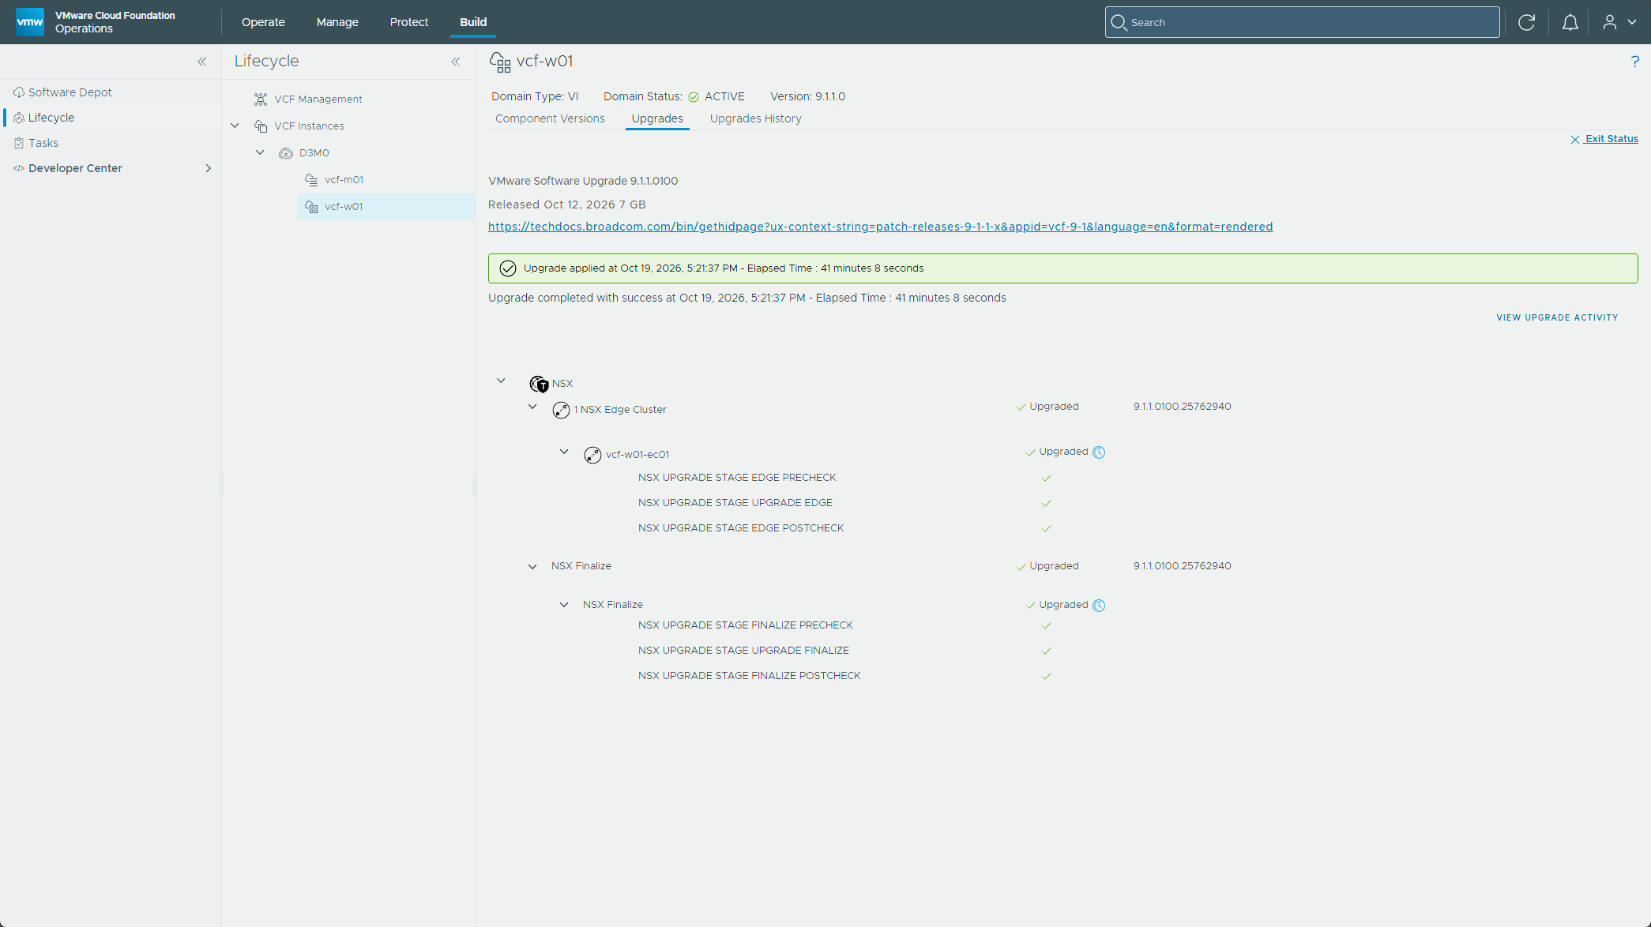This screenshot has width=1651, height=927.
Task: Open the Operate menu
Action: pos(263,22)
